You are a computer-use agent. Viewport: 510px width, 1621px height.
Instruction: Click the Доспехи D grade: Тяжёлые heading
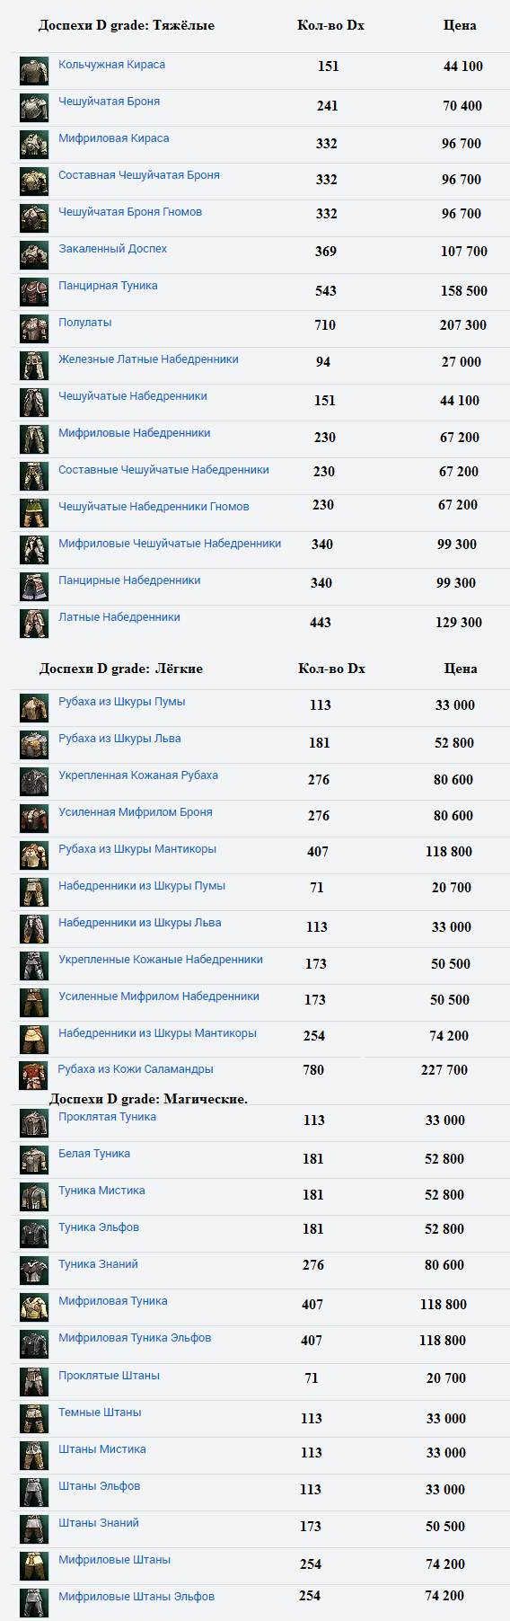tap(127, 25)
